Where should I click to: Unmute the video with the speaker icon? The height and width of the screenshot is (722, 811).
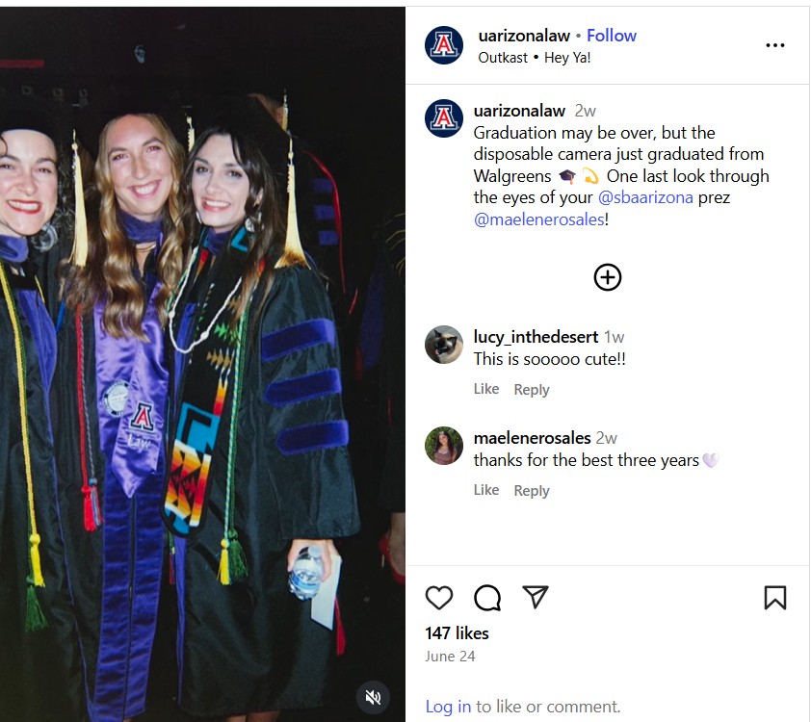tap(373, 697)
